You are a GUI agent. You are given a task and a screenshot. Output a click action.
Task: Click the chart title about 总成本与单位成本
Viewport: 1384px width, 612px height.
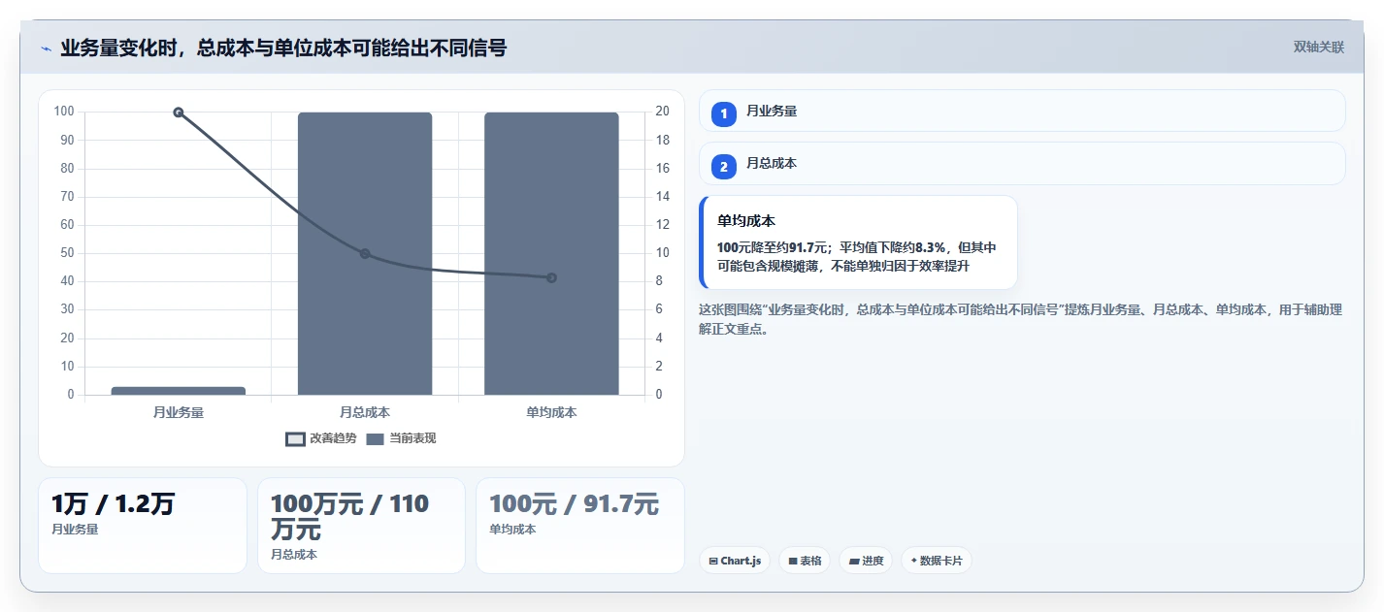click(x=283, y=48)
